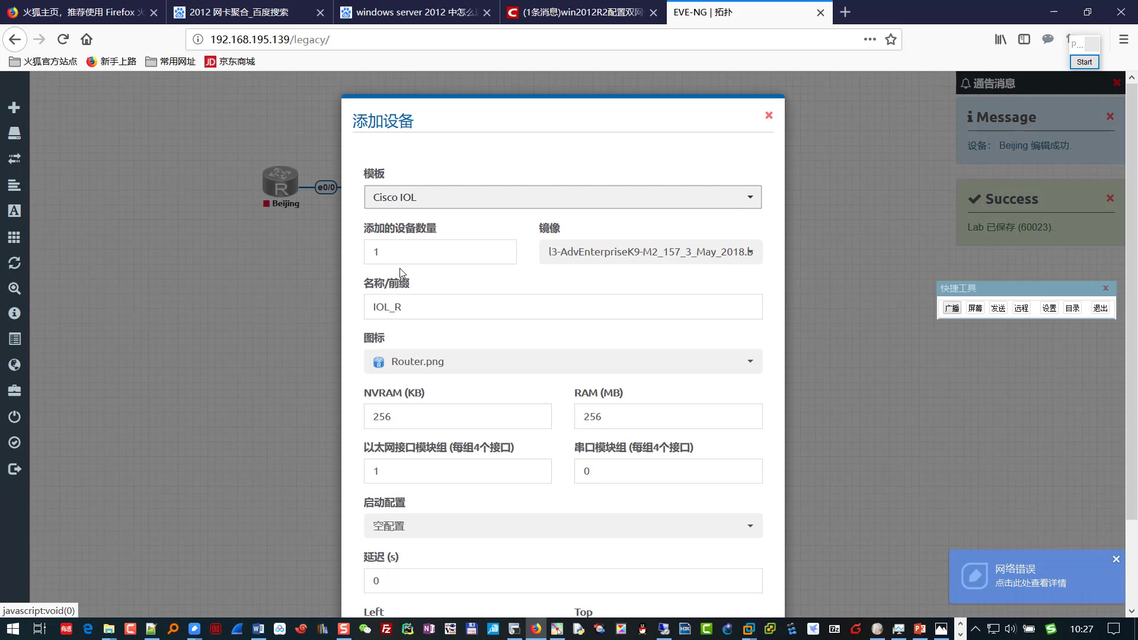Click the e0/0 interface label

[x=326, y=187]
